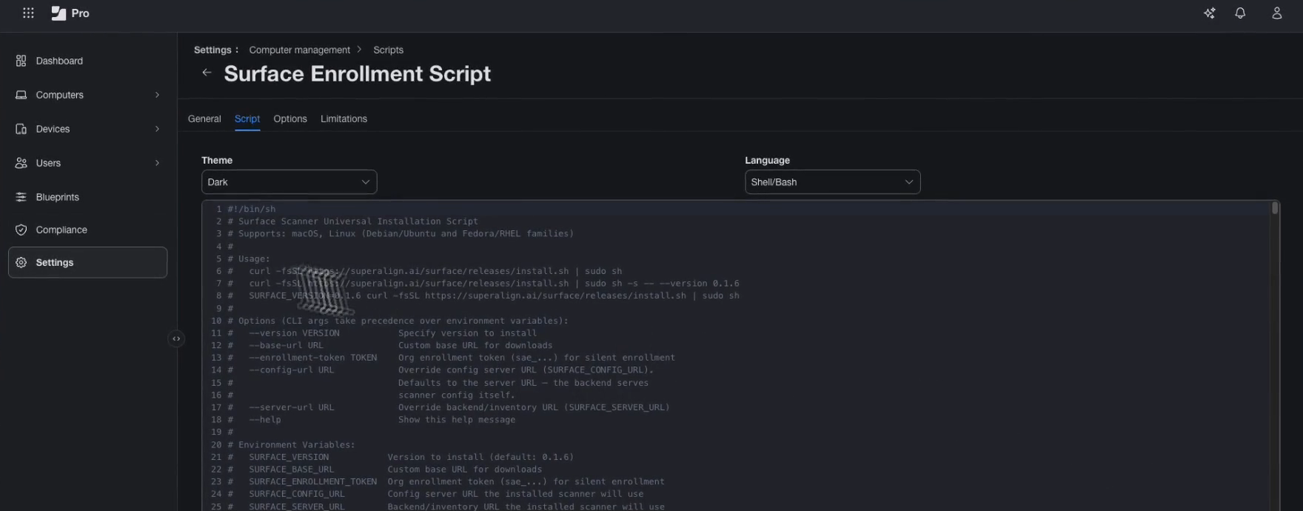Open the Computers sidebar item
Screen dimensions: 1303x511
click(87, 95)
